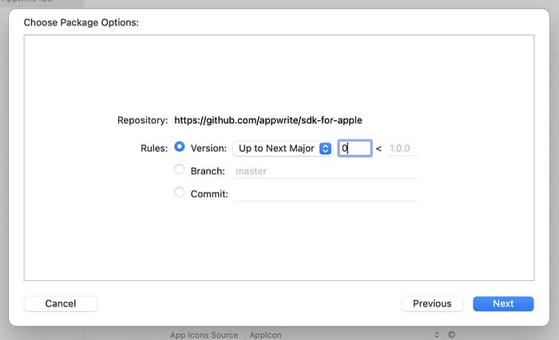Click the Commit hash input field
This screenshot has height=340, width=559.
(325, 193)
